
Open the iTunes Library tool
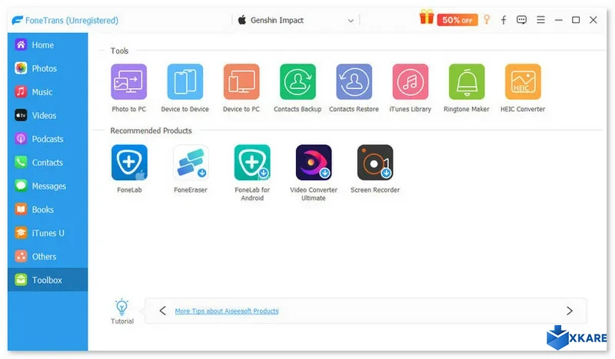pos(411,82)
